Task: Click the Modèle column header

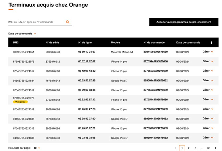Action: tap(115, 42)
